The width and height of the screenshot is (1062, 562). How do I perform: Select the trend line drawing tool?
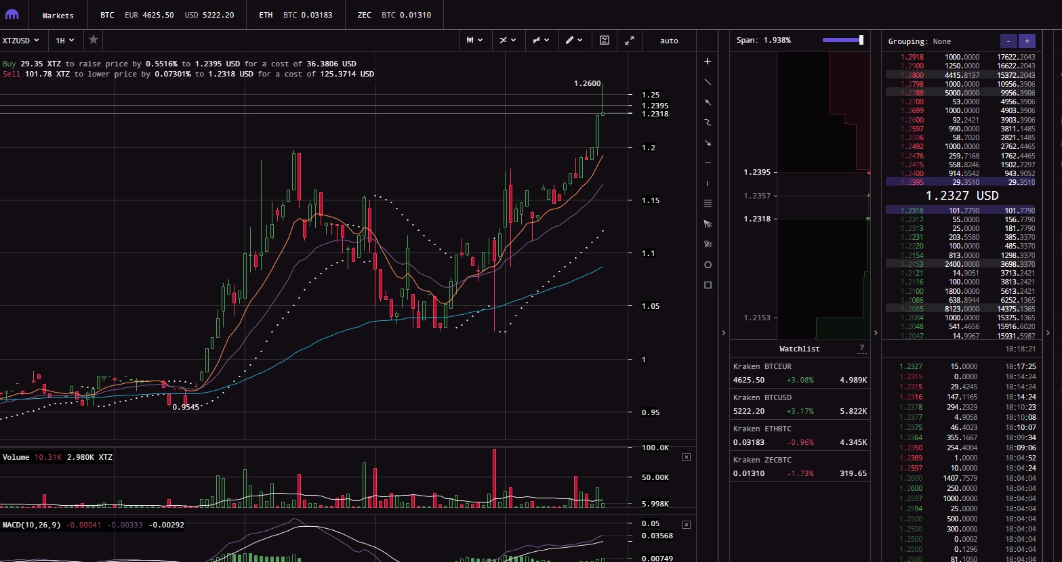708,82
